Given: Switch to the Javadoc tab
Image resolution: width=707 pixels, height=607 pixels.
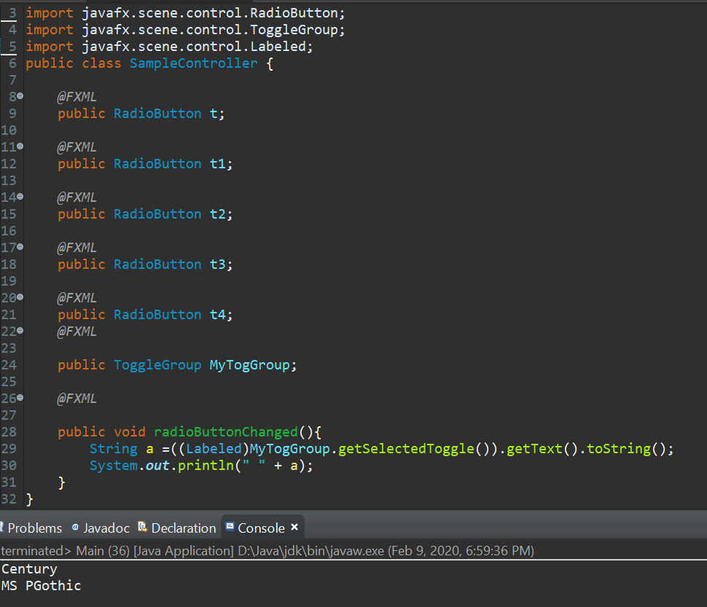Looking at the screenshot, I should pyautogui.click(x=101, y=528).
